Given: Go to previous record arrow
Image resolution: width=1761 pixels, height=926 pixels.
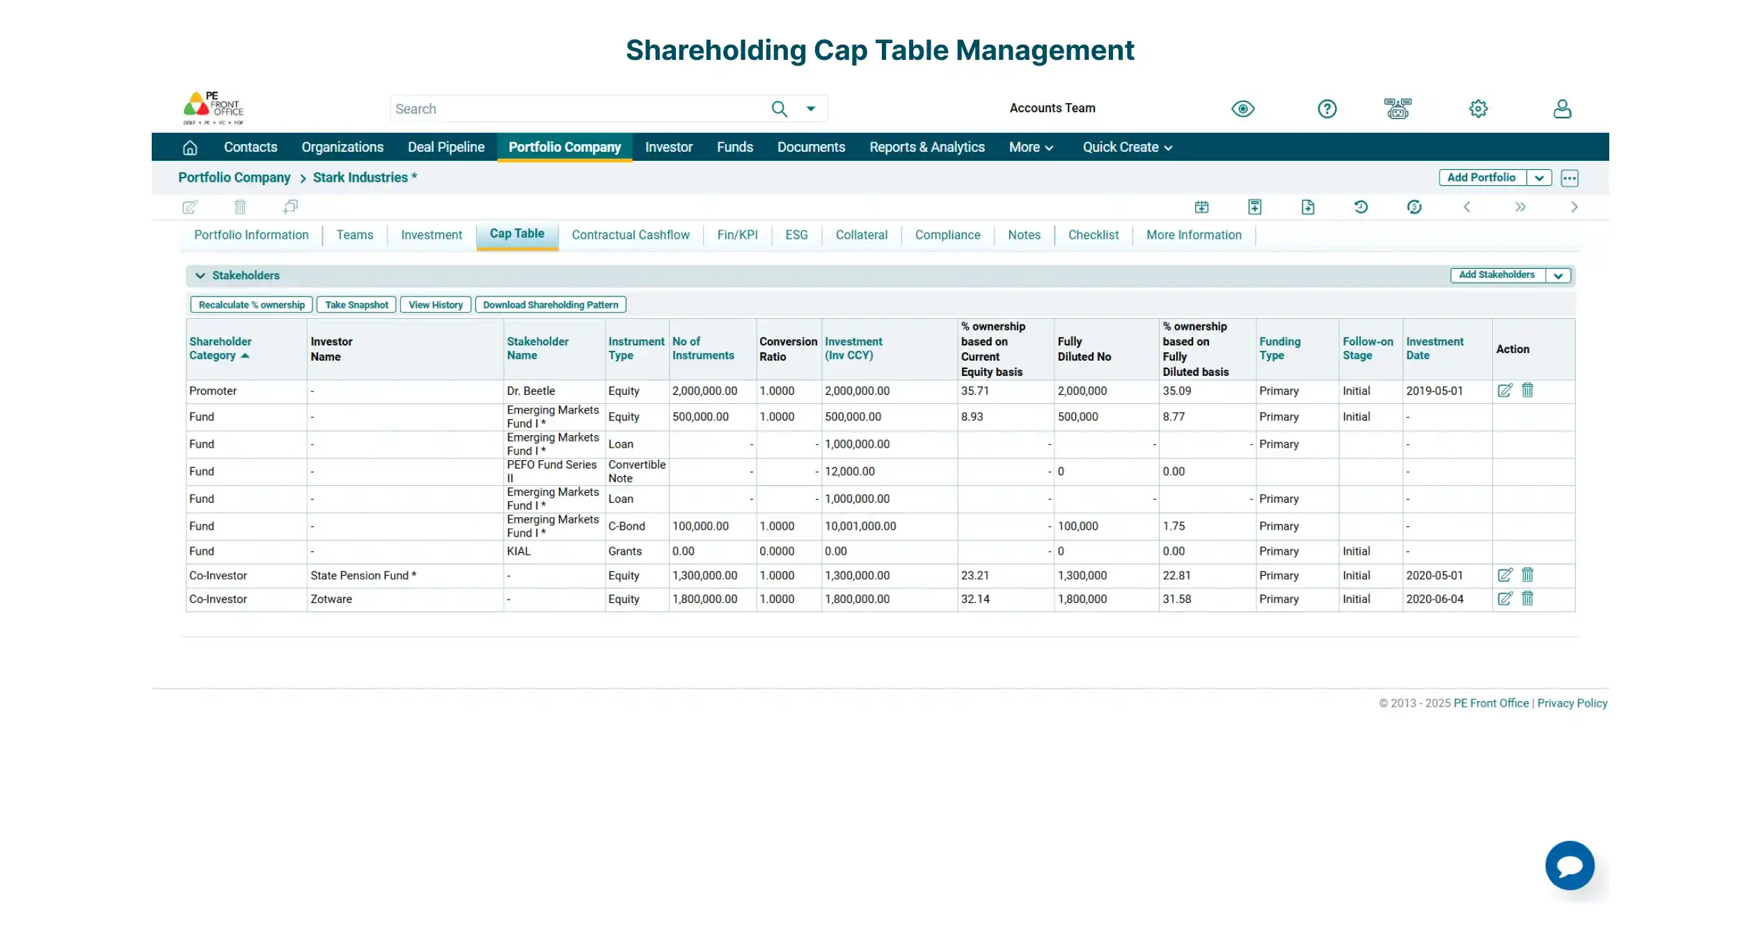Looking at the screenshot, I should (x=1467, y=207).
